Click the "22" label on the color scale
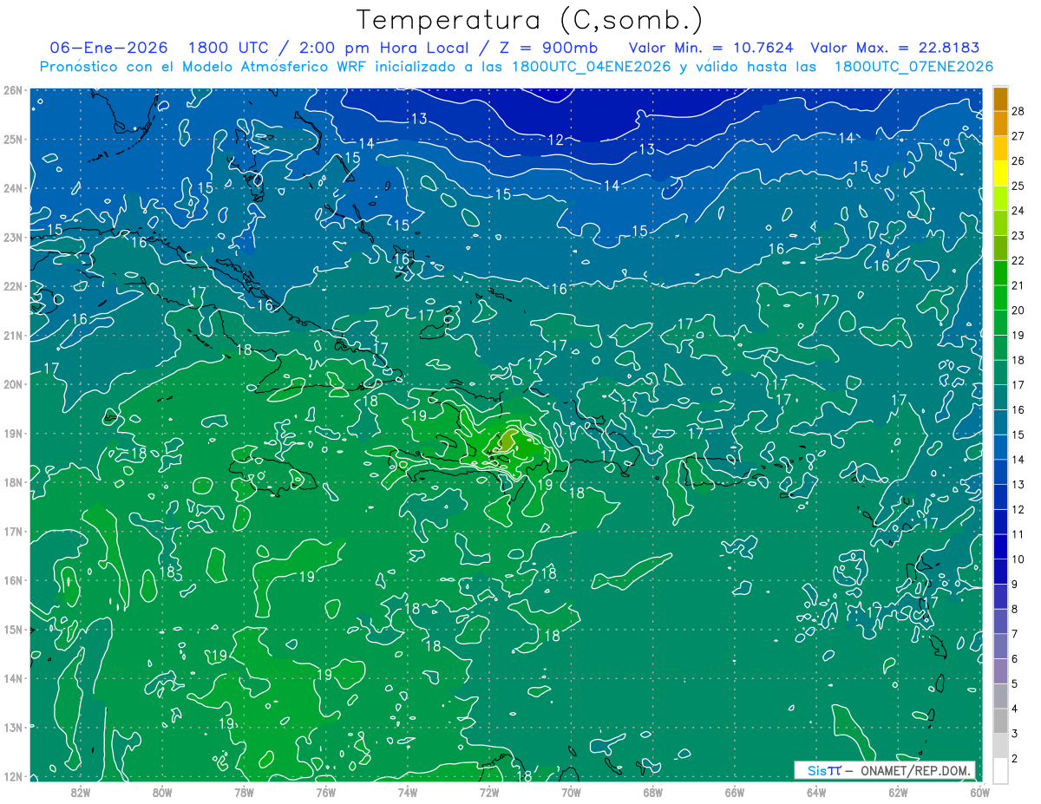Image resolution: width=1041 pixels, height=804 pixels. click(1018, 260)
